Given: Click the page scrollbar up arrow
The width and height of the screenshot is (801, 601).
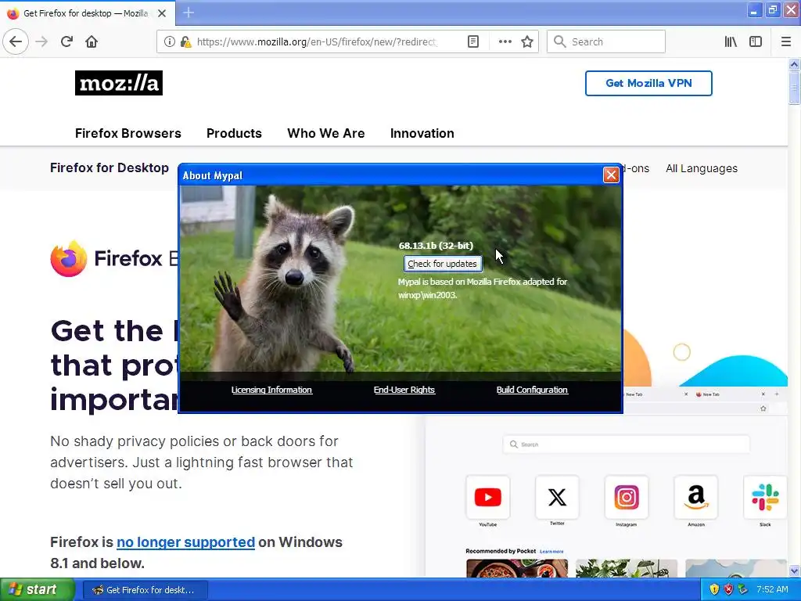Looking at the screenshot, I should point(794,64).
